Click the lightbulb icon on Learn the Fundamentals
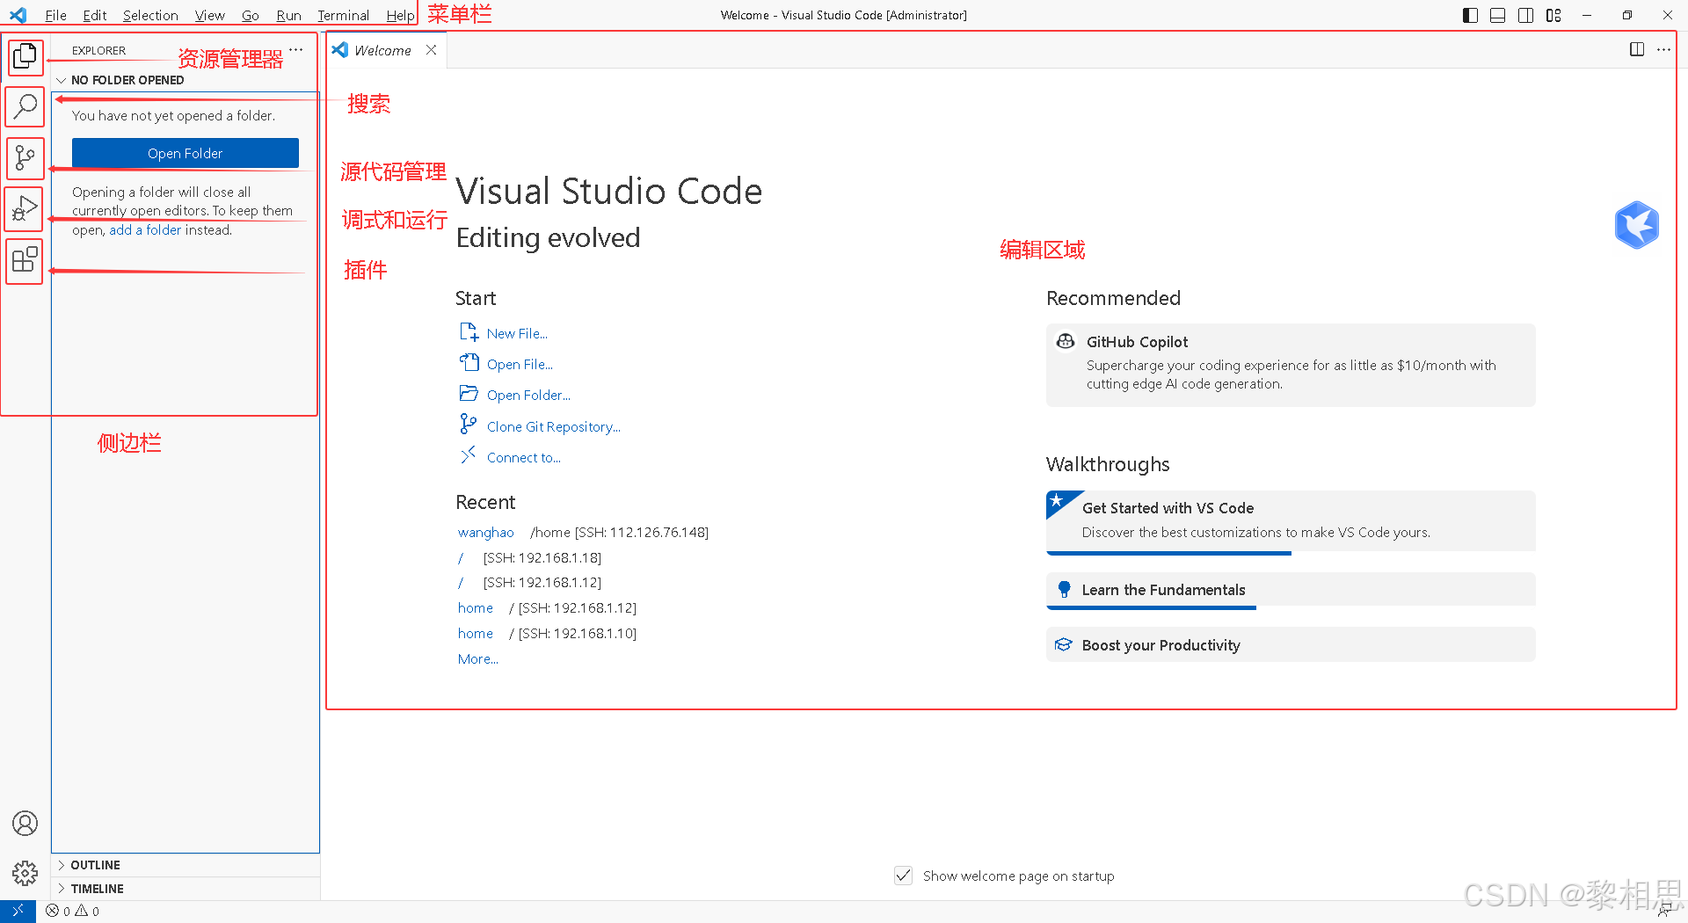This screenshot has width=1688, height=923. (x=1065, y=590)
